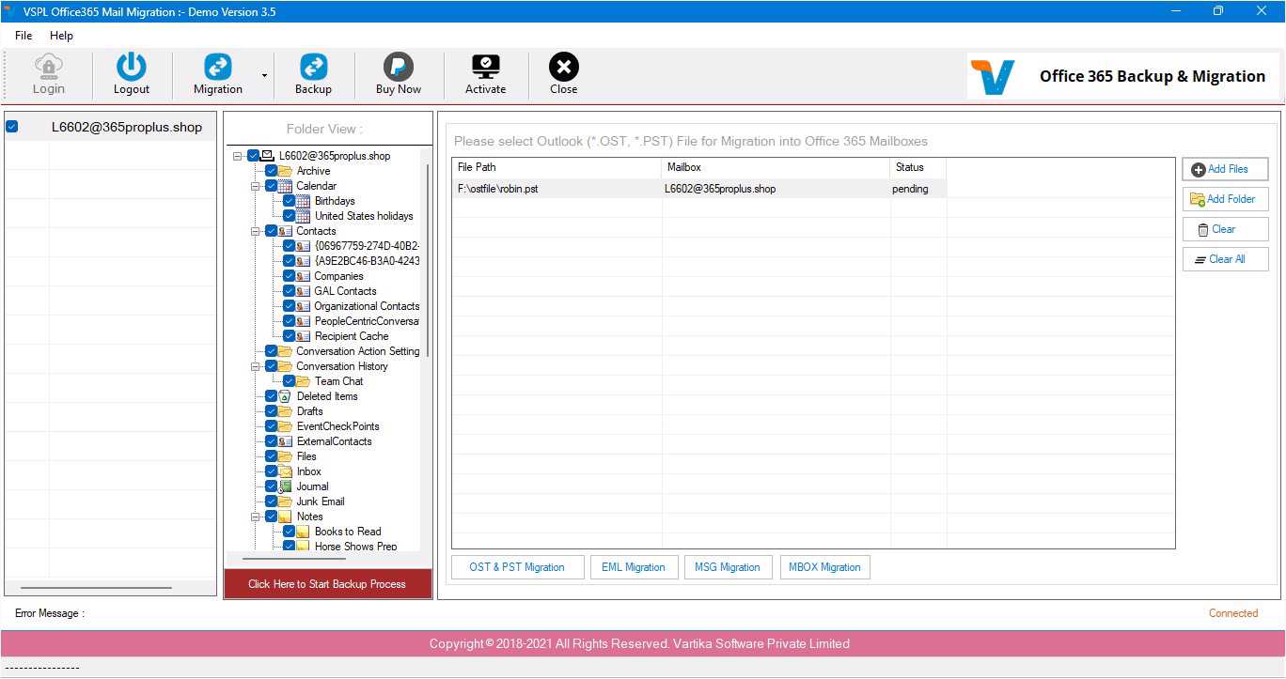Click the Mailbox column header
The height and width of the screenshot is (679, 1286).
click(776, 167)
